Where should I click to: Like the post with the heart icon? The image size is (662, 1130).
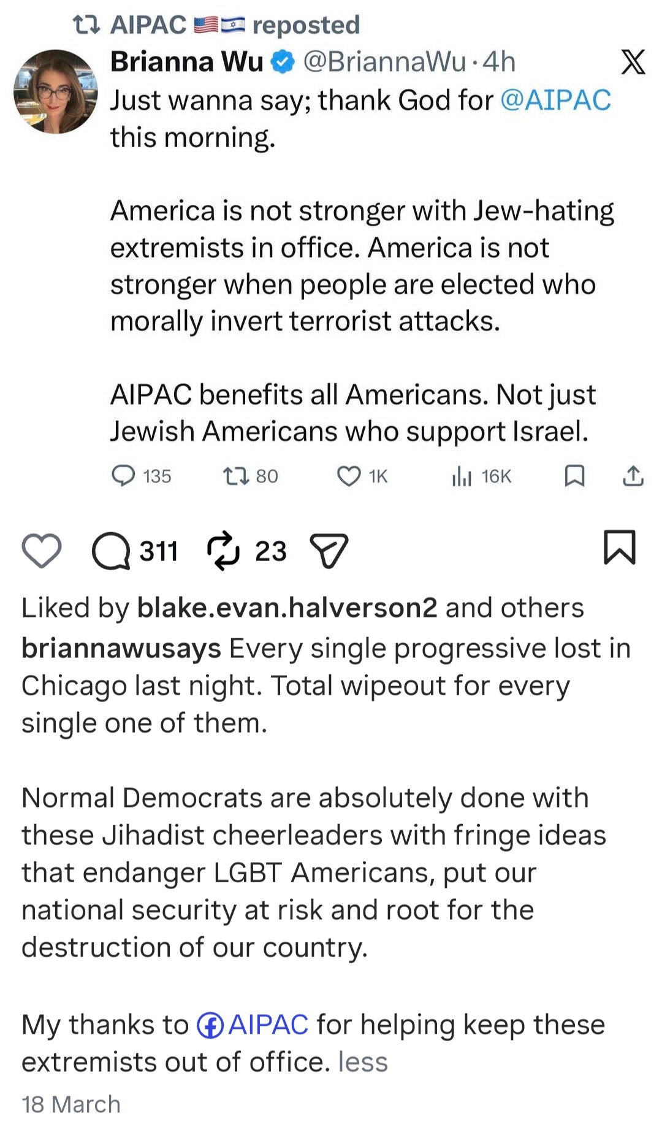(x=42, y=550)
